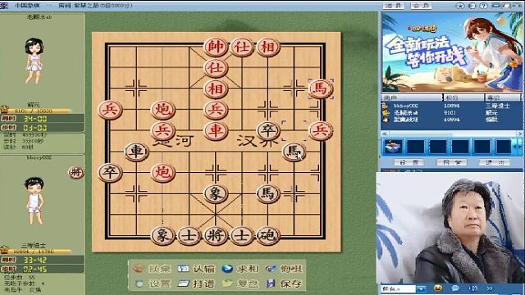The image size is (525, 295).
Task: Select the red 車 in the center file
Action: [x=215, y=130]
